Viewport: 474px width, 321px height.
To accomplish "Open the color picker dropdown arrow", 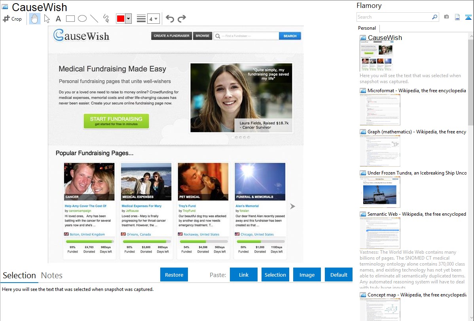I will click(x=129, y=19).
